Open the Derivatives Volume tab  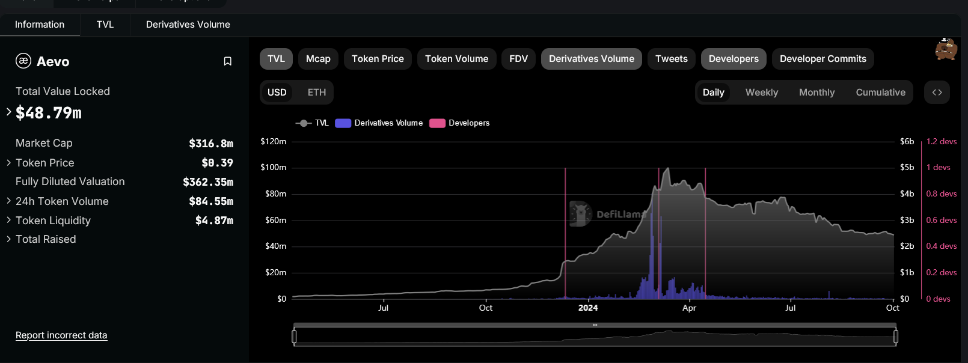pos(188,25)
